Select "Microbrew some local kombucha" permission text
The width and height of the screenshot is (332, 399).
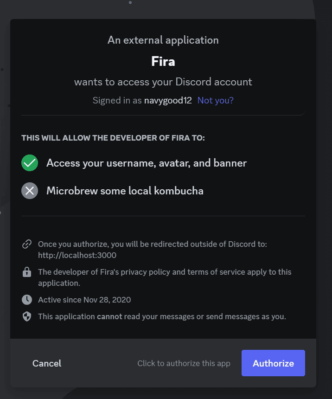tap(125, 191)
